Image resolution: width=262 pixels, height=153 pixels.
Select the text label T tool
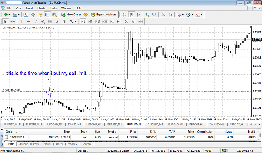coord(64,21)
